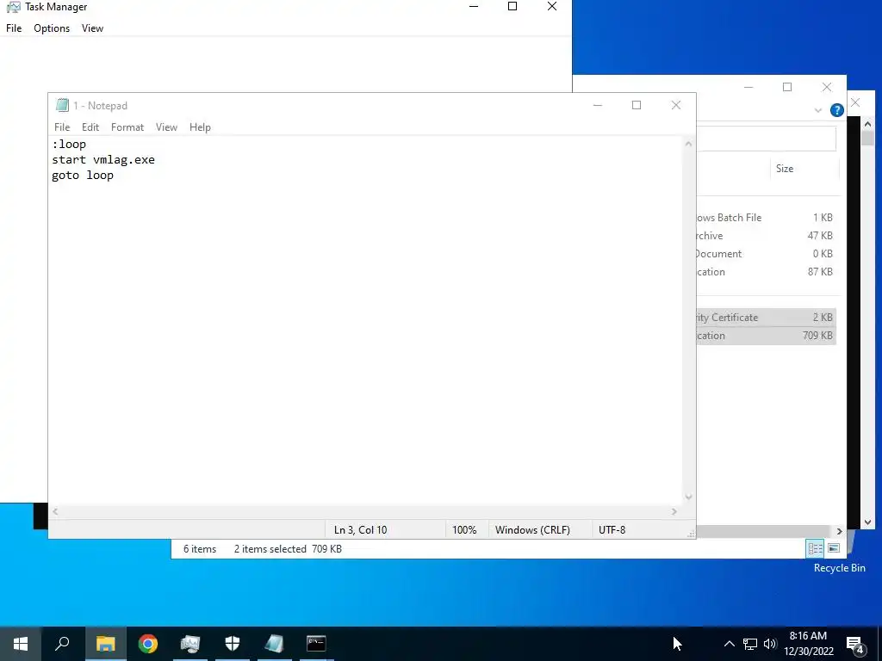This screenshot has width=882, height=661.
Task: Click the Task Manager title bar icon
Action: (14, 7)
